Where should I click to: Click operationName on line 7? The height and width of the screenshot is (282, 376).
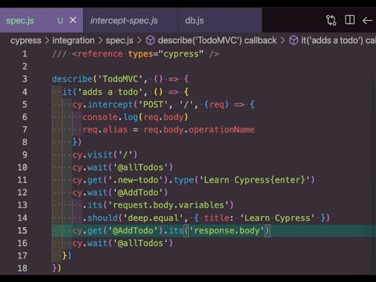[x=222, y=130]
